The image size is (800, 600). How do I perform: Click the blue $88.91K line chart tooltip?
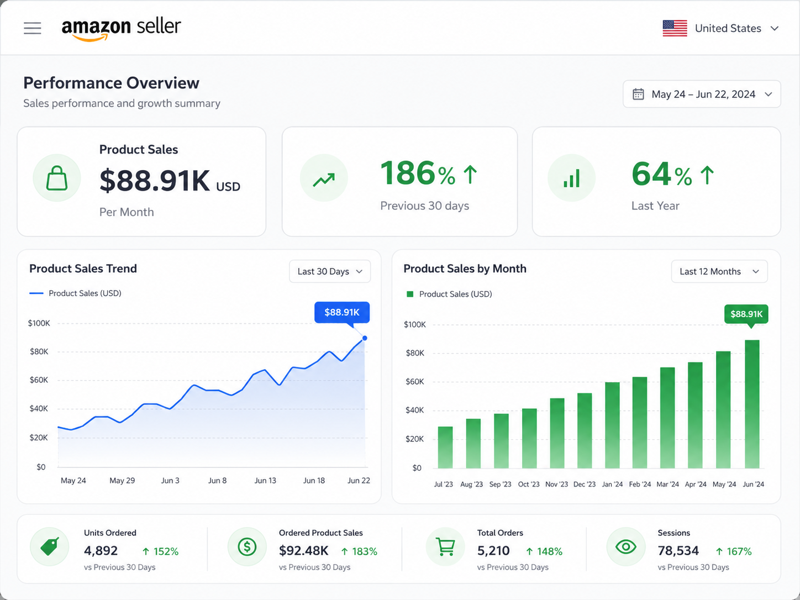342,312
